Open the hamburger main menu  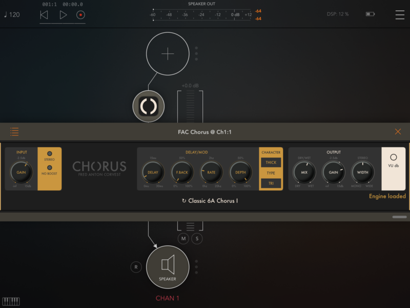pos(400,15)
